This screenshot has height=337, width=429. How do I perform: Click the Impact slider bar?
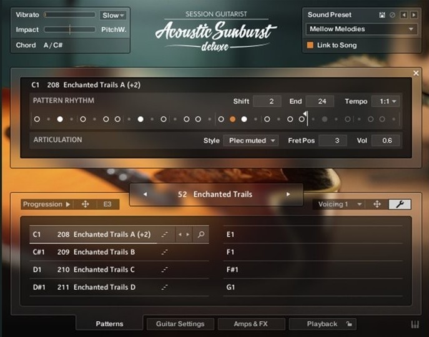pyautogui.click(x=70, y=29)
